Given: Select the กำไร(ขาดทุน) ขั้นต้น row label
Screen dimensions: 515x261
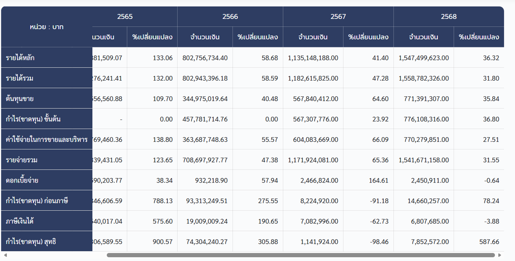Looking at the screenshot, I should click(47, 119).
